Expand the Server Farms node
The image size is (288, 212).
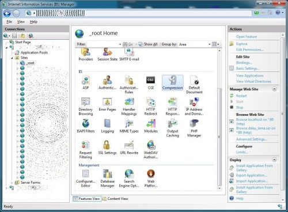pyautogui.click(x=12, y=183)
